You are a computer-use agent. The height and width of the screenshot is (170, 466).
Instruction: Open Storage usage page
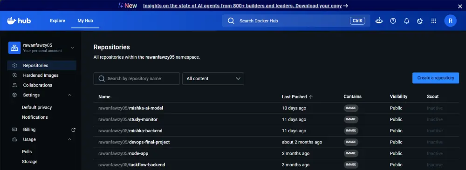(x=30, y=162)
